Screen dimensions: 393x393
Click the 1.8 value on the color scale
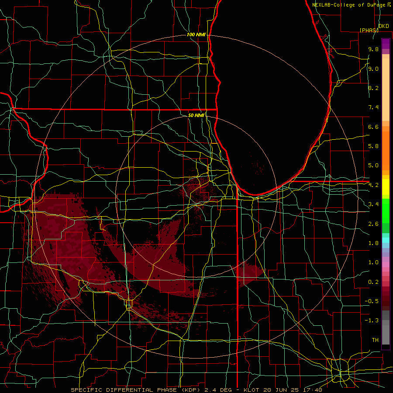click(373, 243)
